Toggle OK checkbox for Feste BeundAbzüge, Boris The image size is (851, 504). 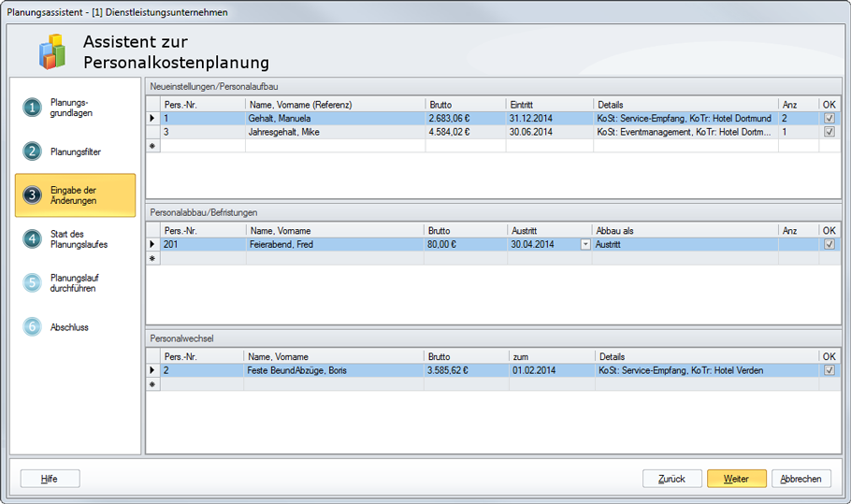[829, 370]
